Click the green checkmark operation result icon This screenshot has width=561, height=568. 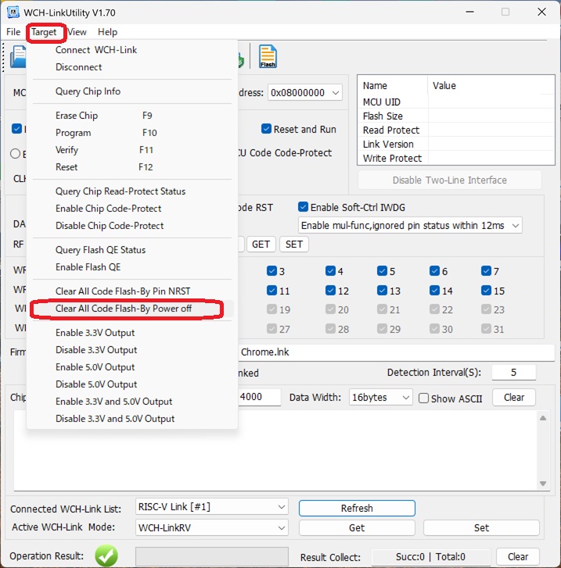(x=106, y=556)
